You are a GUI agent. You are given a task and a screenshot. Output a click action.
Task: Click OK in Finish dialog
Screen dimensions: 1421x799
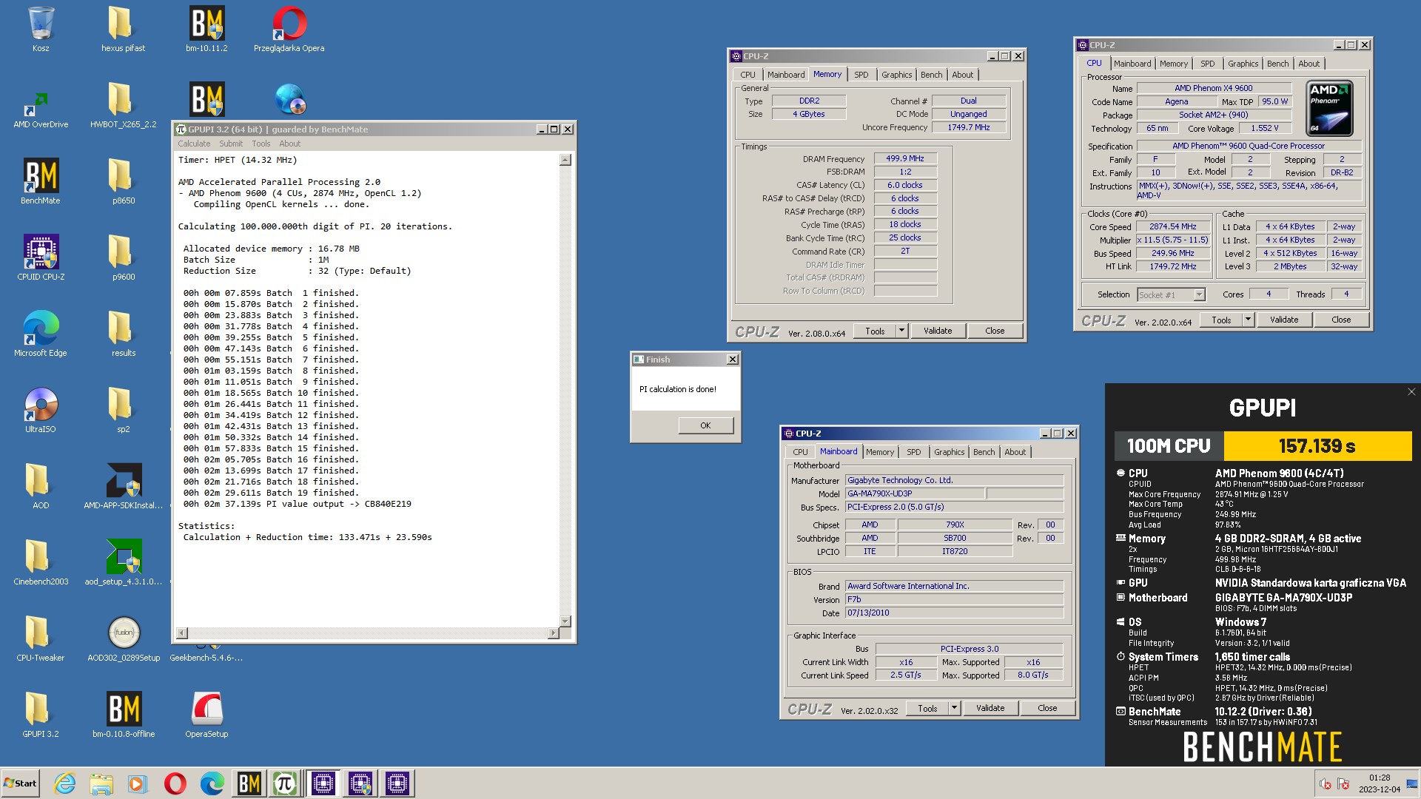tap(705, 425)
